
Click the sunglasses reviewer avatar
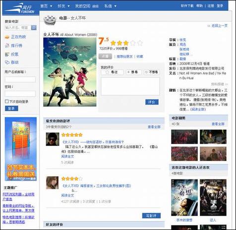[53, 139]
